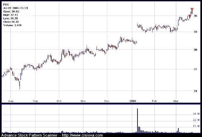Click the Low: 36.35 value
202x137 pixels.
(x=10, y=18)
